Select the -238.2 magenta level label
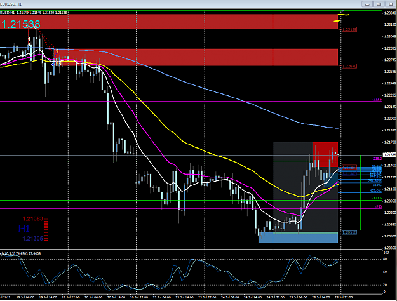 (x=377, y=159)
